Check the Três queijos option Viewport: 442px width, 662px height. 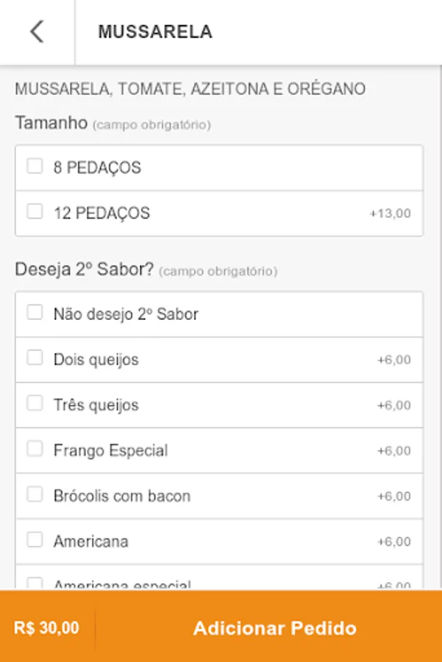coord(35,404)
